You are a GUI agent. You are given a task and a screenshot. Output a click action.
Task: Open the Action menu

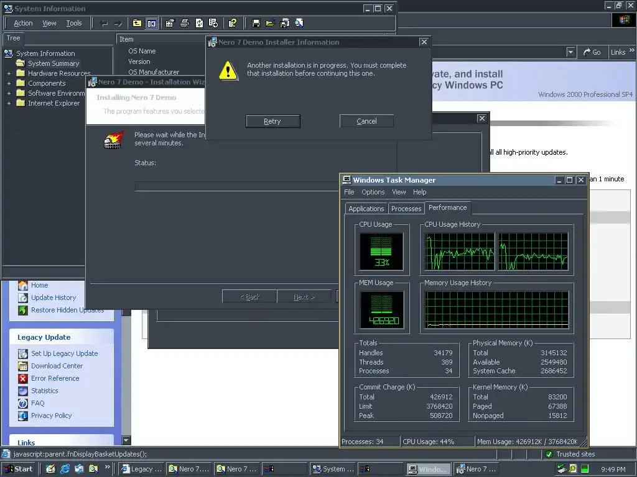pyautogui.click(x=23, y=23)
